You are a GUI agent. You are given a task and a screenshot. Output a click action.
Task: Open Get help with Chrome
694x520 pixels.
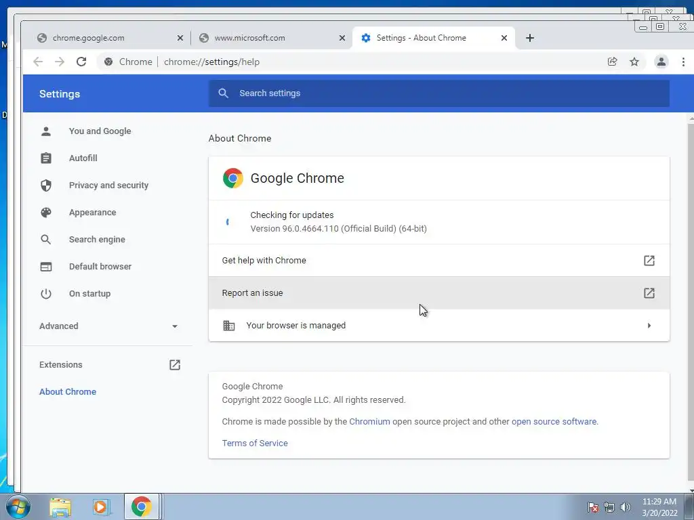click(438, 261)
